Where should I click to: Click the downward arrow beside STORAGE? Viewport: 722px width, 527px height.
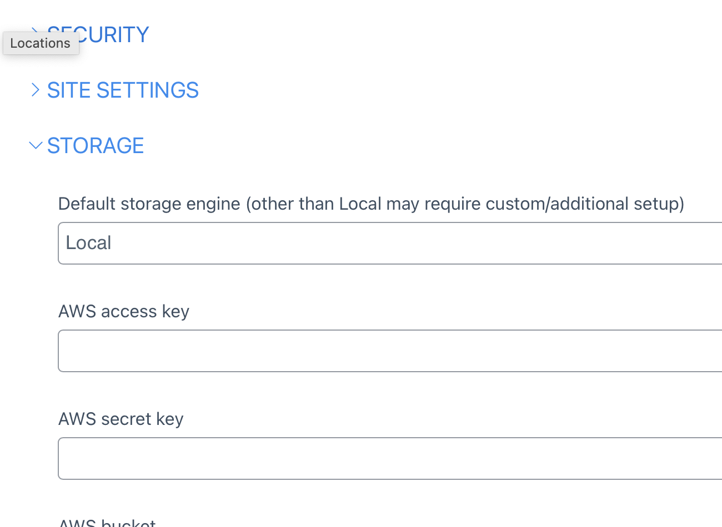pos(36,145)
